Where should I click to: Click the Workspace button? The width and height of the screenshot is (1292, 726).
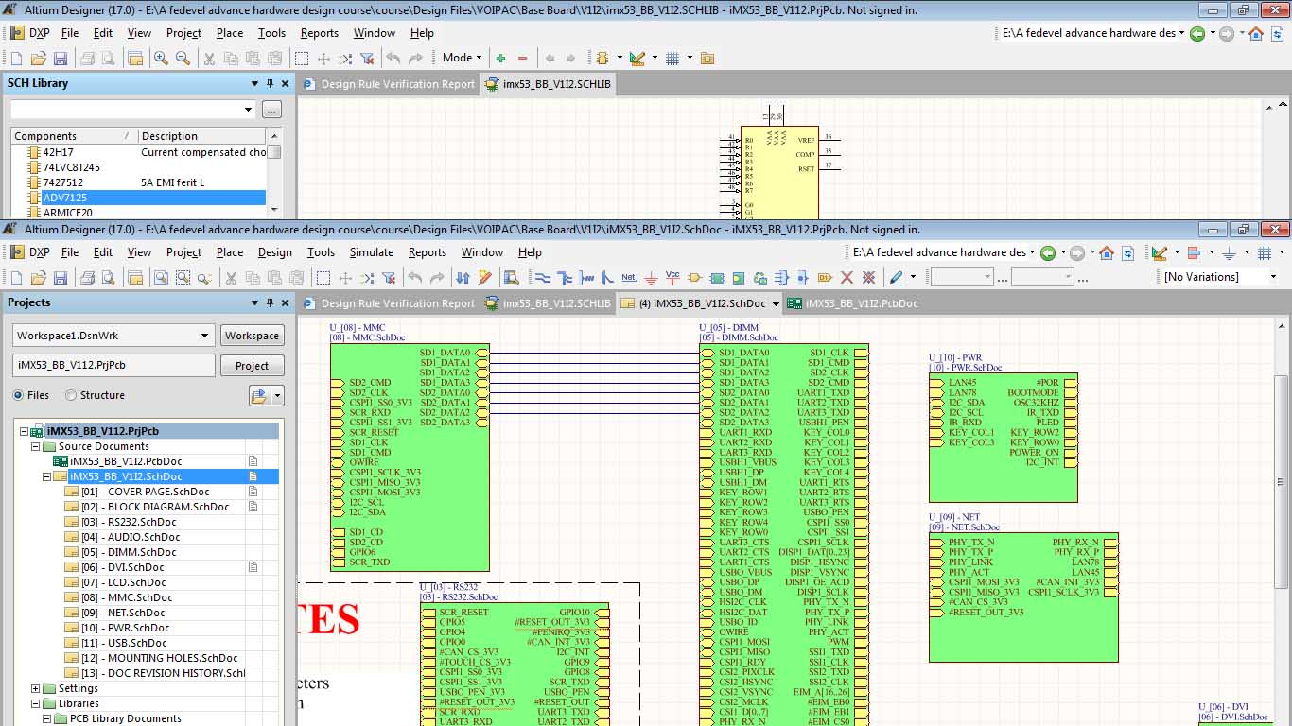point(252,336)
